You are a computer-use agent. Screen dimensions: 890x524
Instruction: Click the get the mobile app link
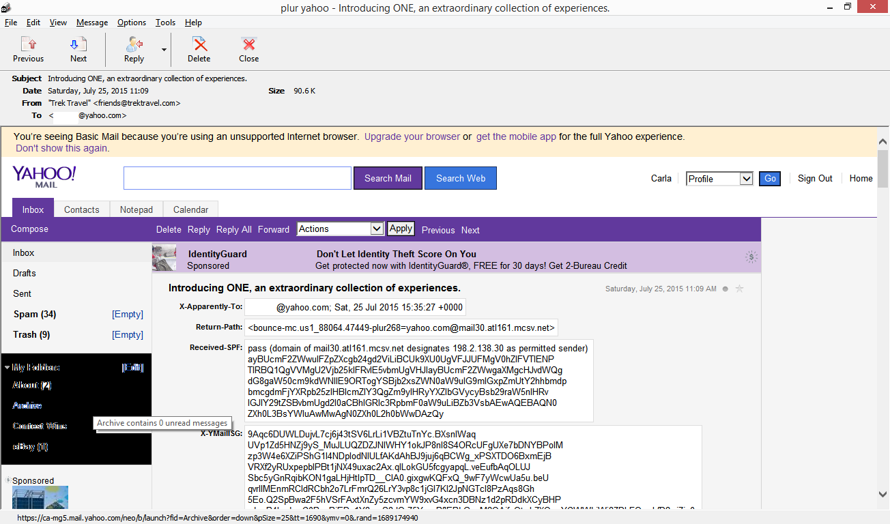[x=516, y=136]
